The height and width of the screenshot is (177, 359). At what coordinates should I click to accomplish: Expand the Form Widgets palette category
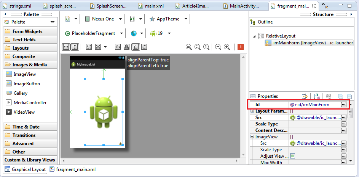[30, 31]
